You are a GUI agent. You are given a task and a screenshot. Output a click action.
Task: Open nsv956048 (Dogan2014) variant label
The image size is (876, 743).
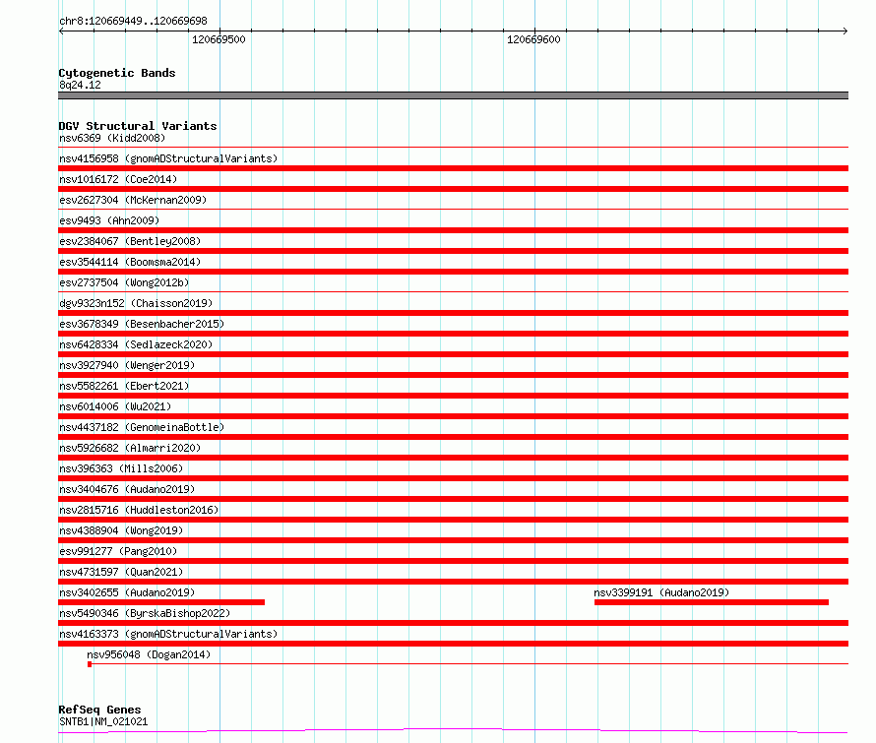click(149, 654)
